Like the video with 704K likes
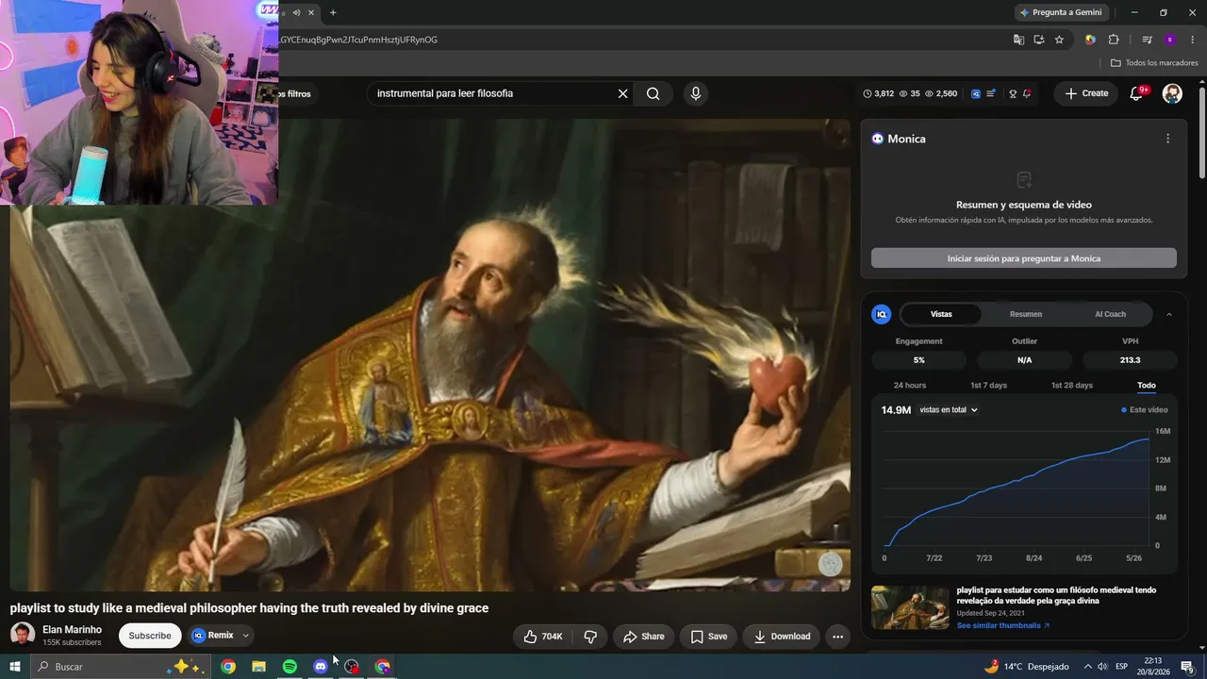 (x=543, y=637)
